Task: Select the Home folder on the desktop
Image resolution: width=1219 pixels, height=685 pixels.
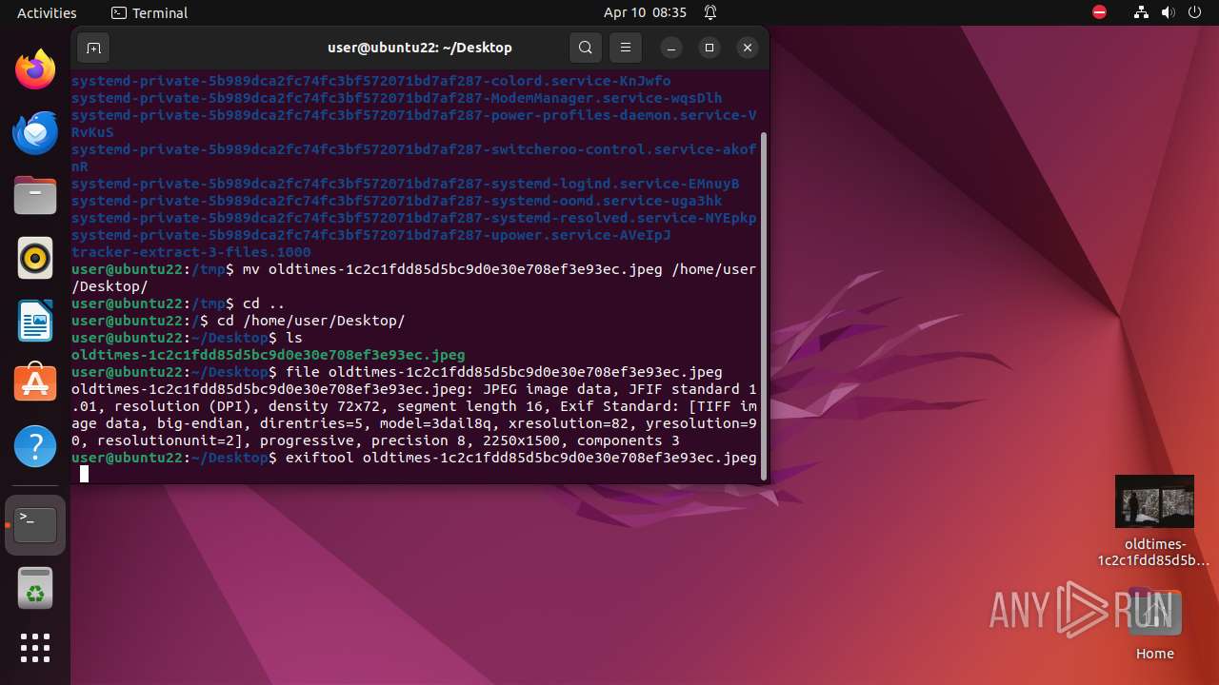Action: [1154, 624]
